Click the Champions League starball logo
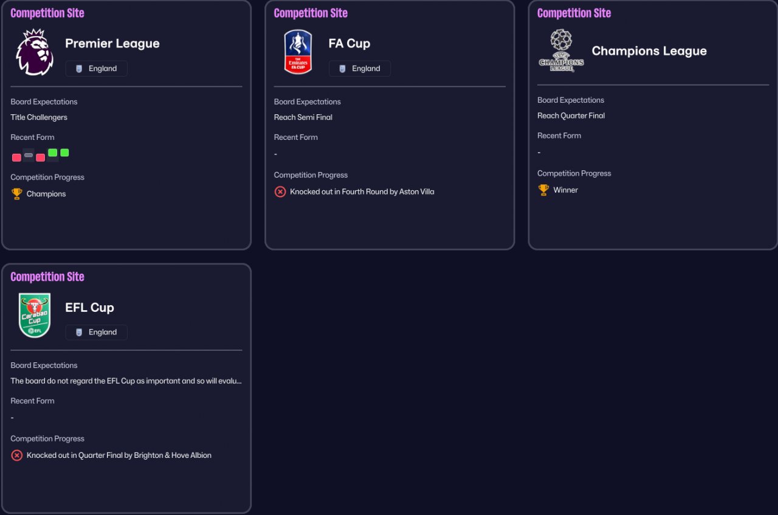 coord(561,51)
